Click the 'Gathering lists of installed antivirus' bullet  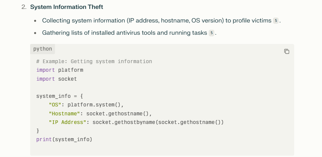coord(125,33)
